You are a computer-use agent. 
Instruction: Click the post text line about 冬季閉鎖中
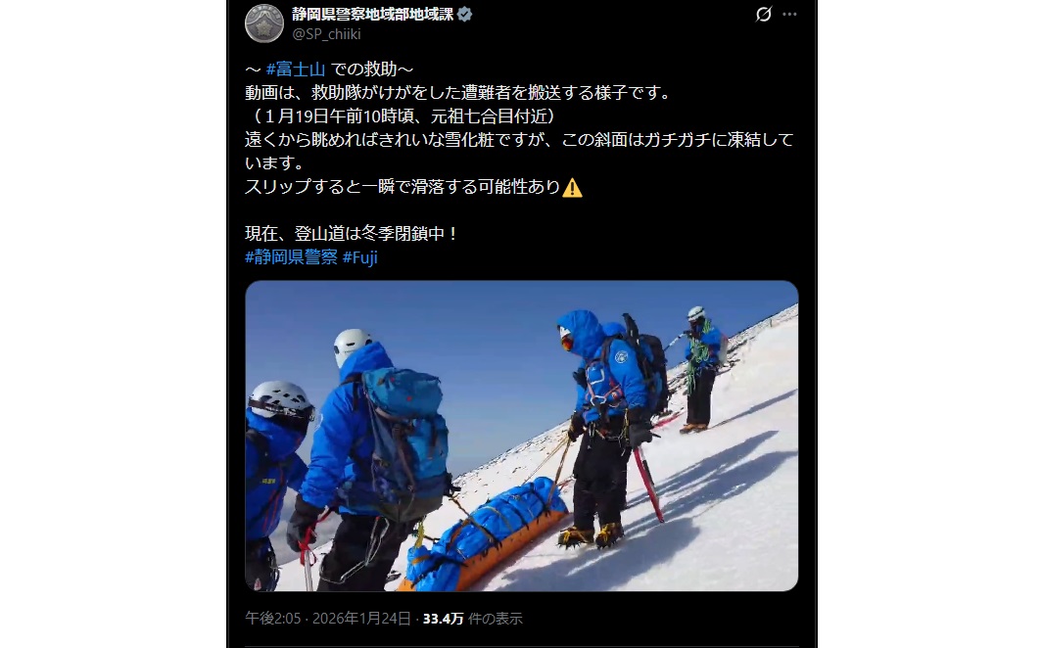[x=352, y=234]
